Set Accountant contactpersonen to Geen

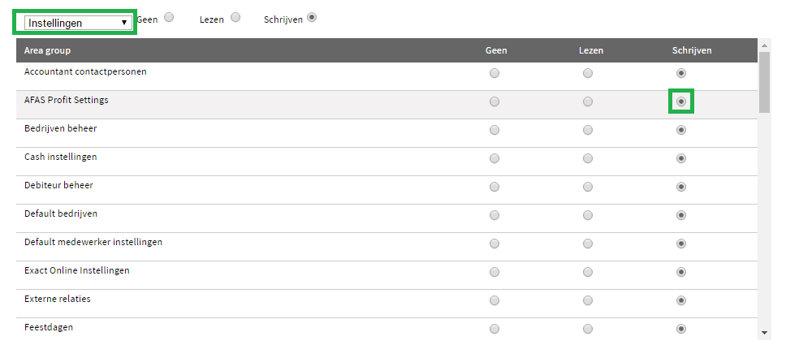(x=494, y=73)
